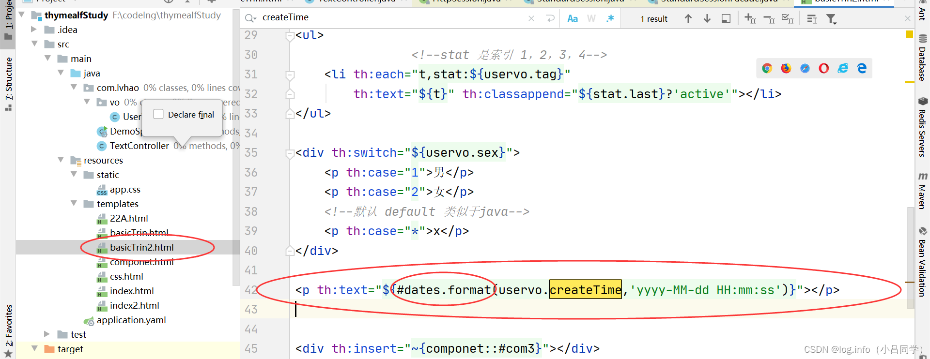
Task: Collapse the main folder
Action: tap(47, 59)
